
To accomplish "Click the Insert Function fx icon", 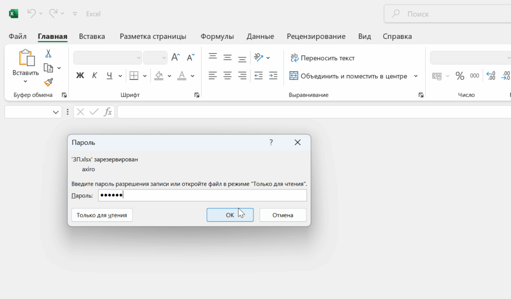I will pyautogui.click(x=108, y=112).
